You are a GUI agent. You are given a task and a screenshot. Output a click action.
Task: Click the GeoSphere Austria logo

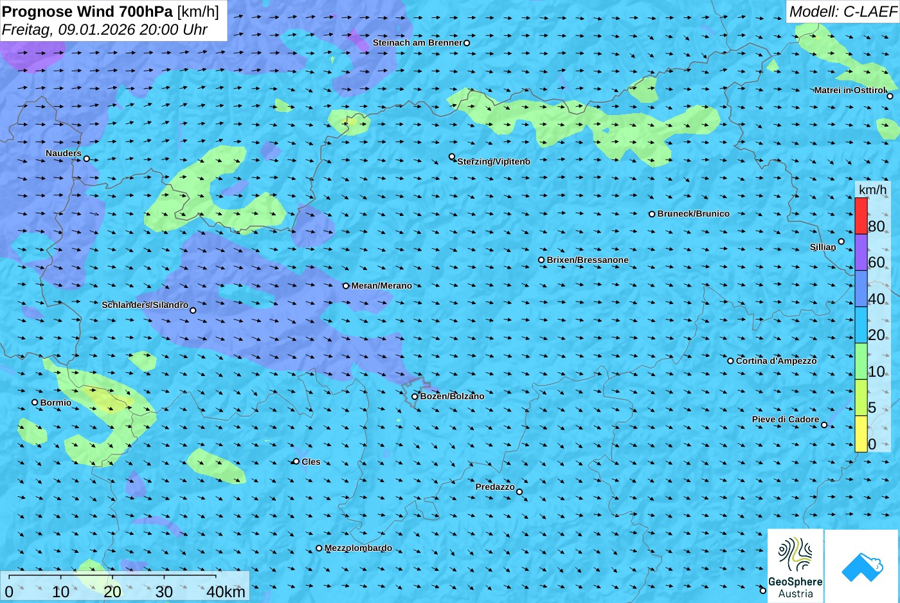click(x=795, y=566)
